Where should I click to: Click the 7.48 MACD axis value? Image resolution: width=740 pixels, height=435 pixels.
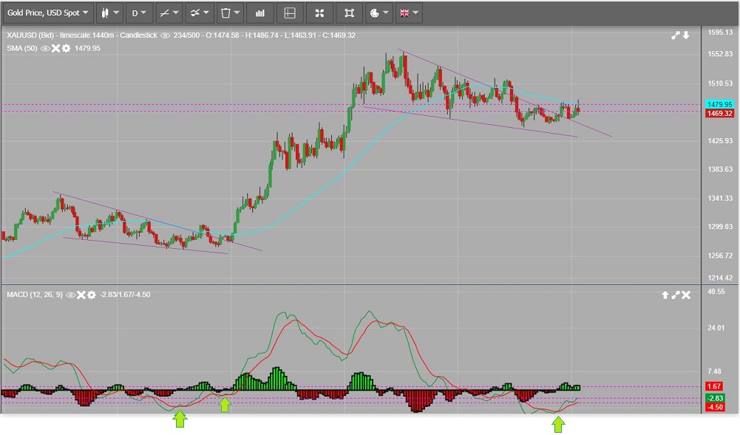coord(715,371)
